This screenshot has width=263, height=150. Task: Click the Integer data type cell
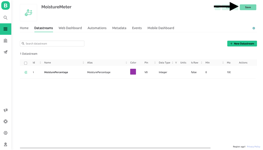click(163, 72)
